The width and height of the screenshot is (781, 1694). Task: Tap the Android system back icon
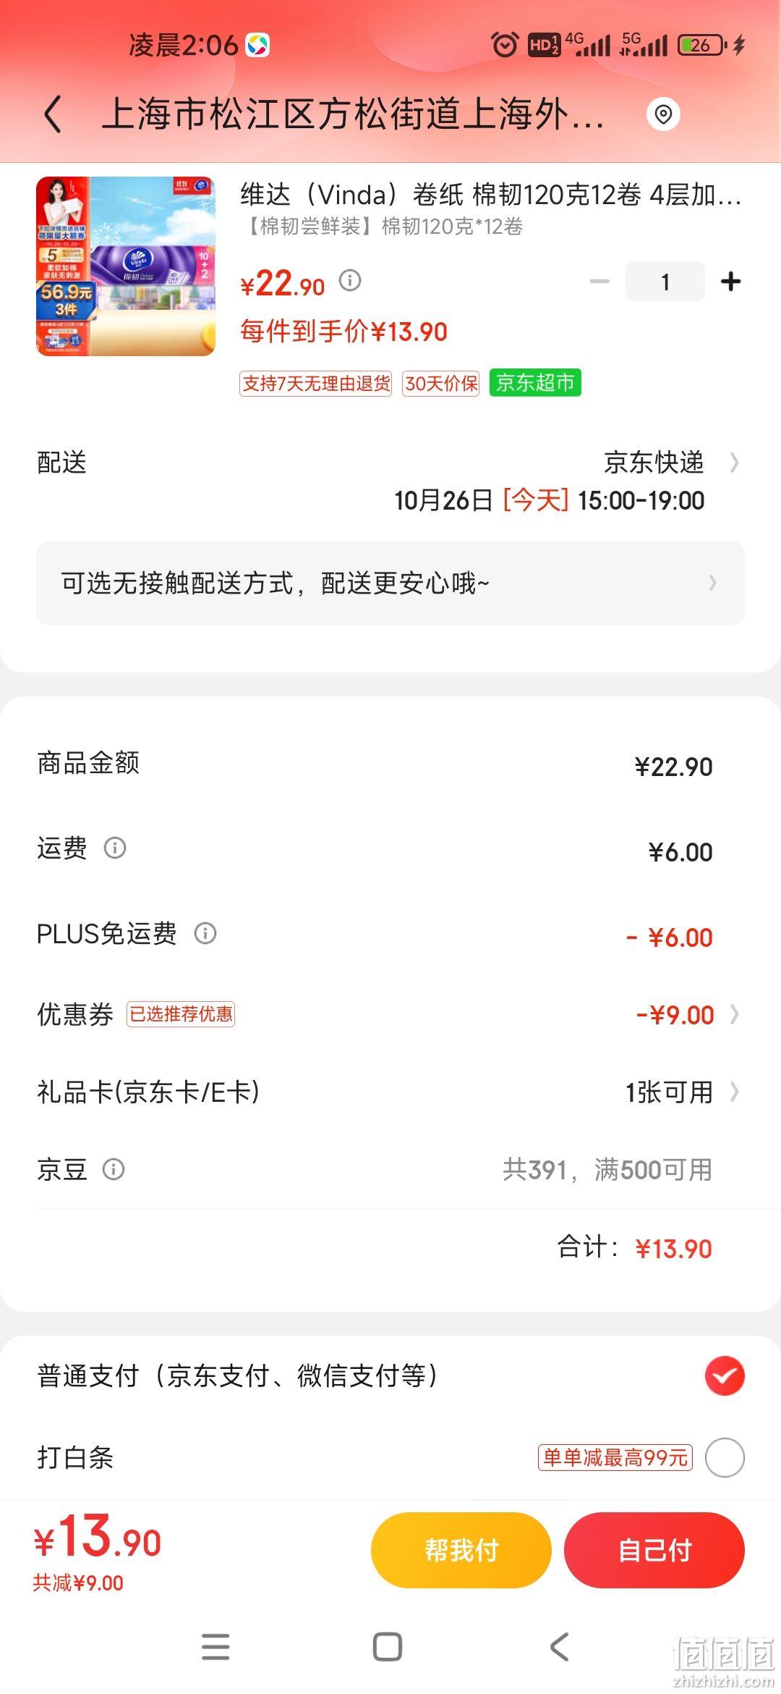coord(560,1647)
